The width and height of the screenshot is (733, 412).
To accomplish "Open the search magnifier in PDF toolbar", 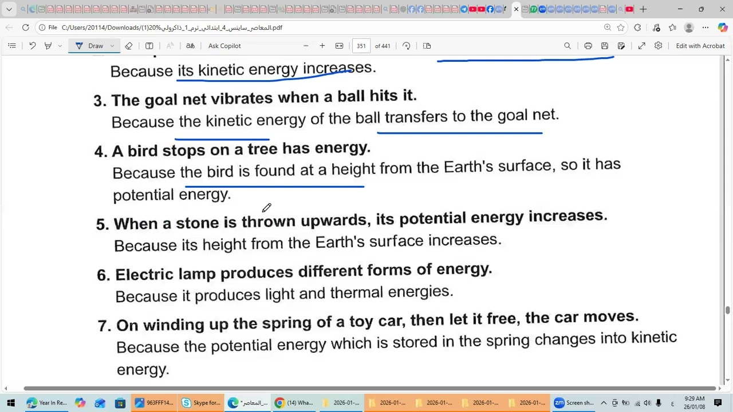I will pos(568,46).
